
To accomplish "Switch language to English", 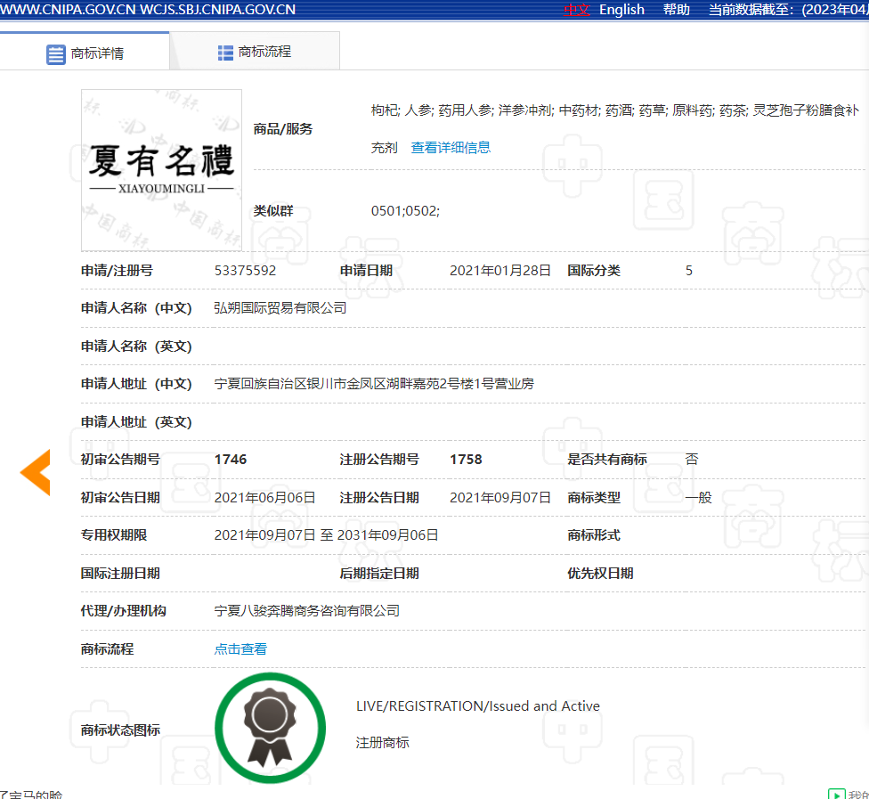I will (x=621, y=10).
